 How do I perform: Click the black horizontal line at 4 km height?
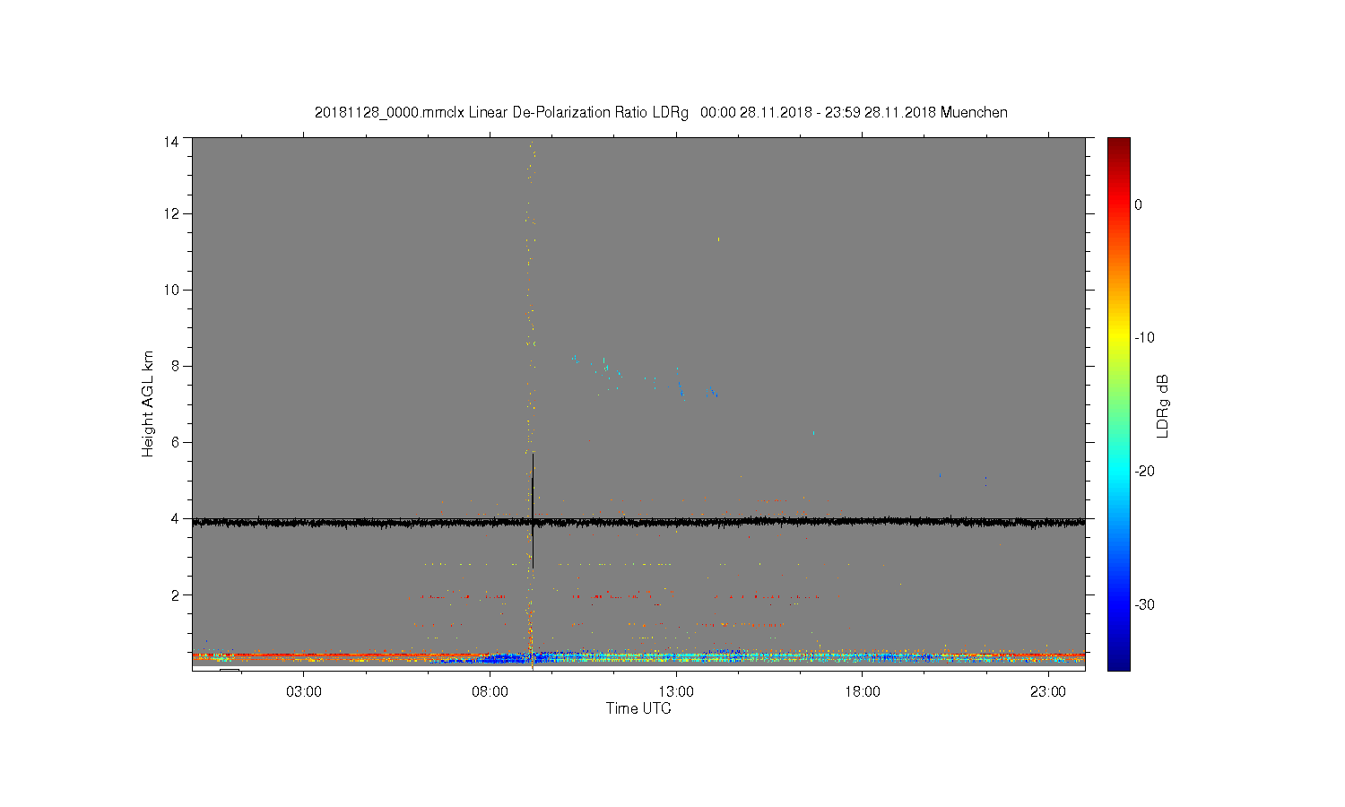(638, 521)
